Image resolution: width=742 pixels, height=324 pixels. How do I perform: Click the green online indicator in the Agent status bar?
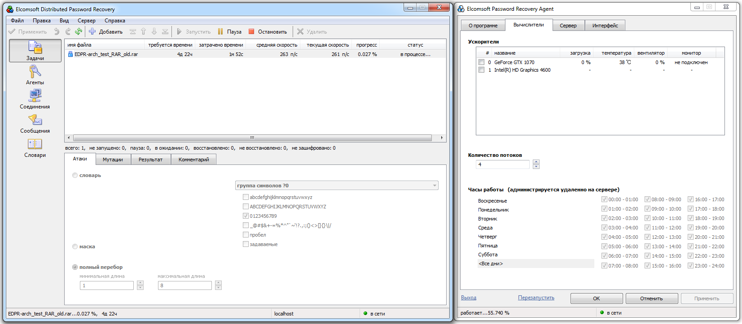click(602, 313)
